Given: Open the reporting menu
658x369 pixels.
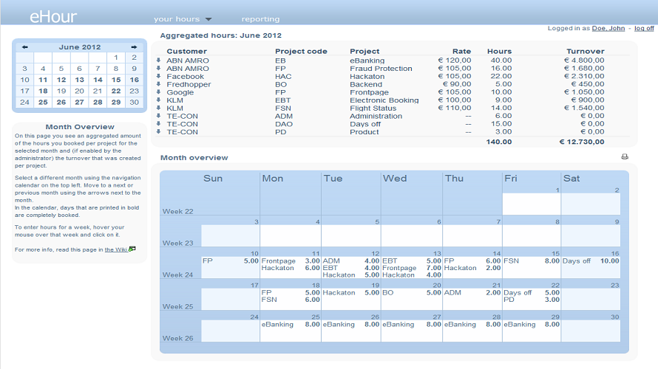Looking at the screenshot, I should [260, 19].
